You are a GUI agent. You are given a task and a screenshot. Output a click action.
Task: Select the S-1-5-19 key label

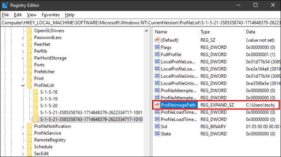point(49,99)
